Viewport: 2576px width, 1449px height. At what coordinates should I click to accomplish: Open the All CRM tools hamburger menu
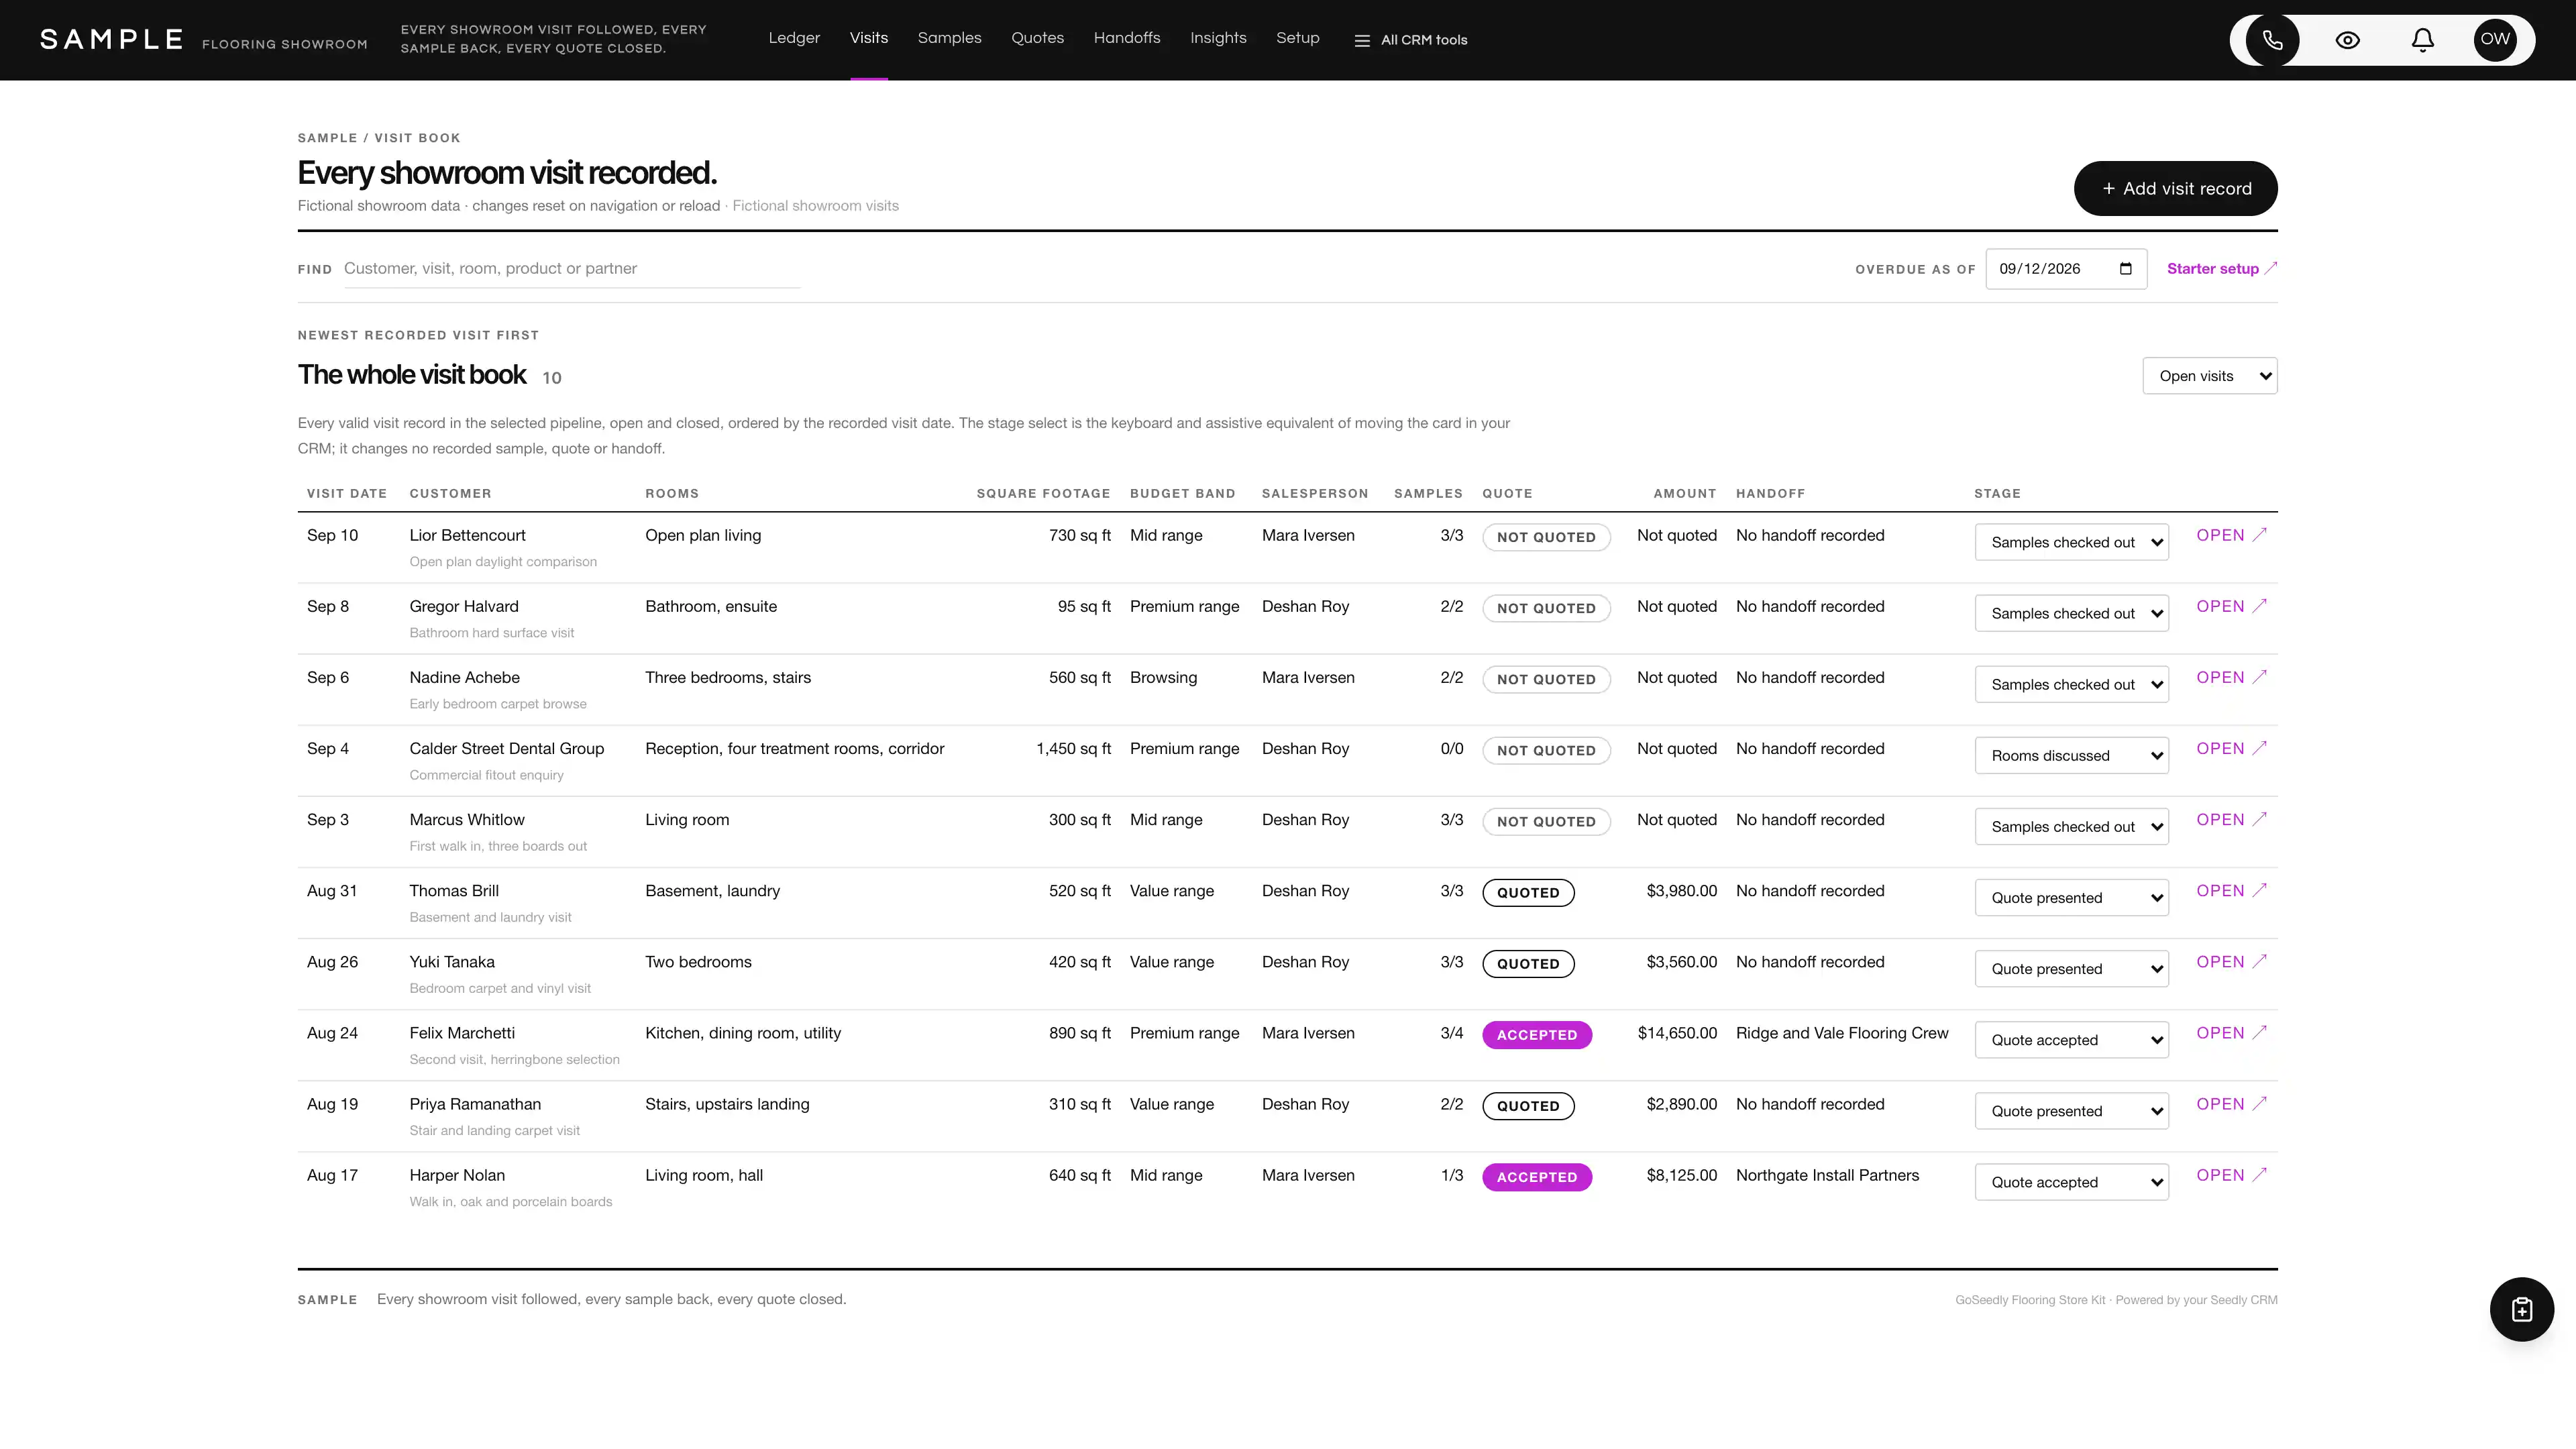coord(1410,40)
